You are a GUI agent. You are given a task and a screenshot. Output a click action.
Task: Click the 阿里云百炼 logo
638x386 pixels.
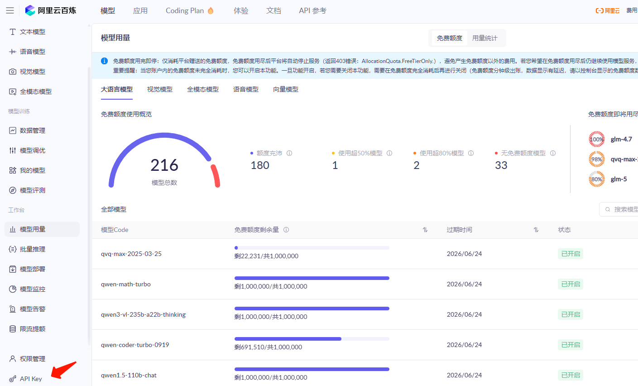coord(51,10)
